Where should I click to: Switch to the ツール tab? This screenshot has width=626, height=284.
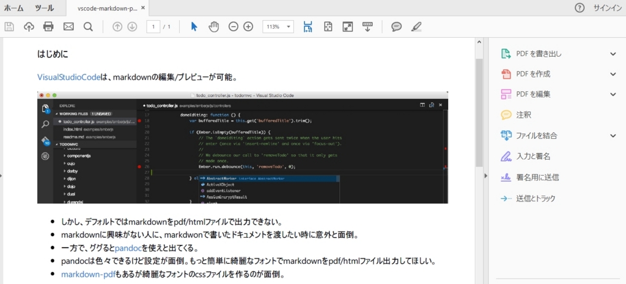coord(44,8)
